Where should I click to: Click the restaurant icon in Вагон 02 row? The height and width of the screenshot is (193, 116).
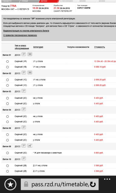[x=30, y=72]
